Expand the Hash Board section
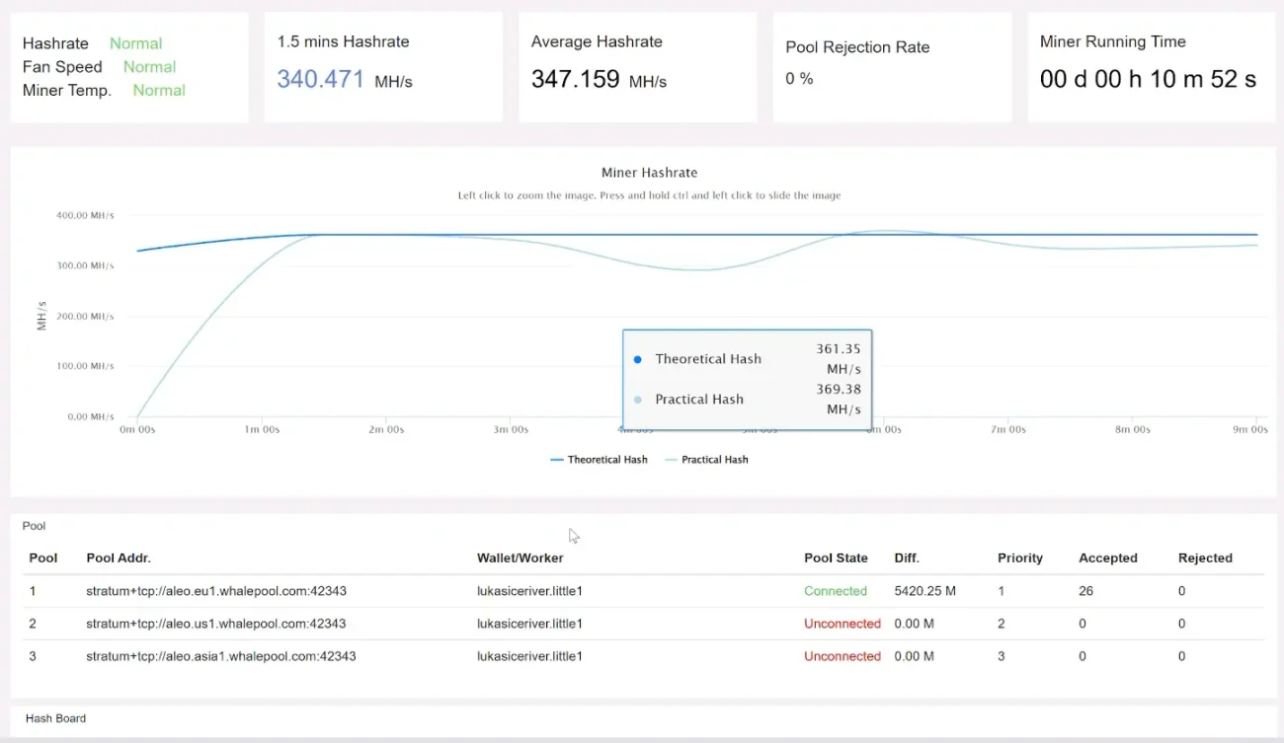 click(55, 718)
